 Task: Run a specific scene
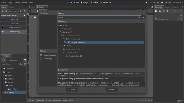click(x=166, y=3)
